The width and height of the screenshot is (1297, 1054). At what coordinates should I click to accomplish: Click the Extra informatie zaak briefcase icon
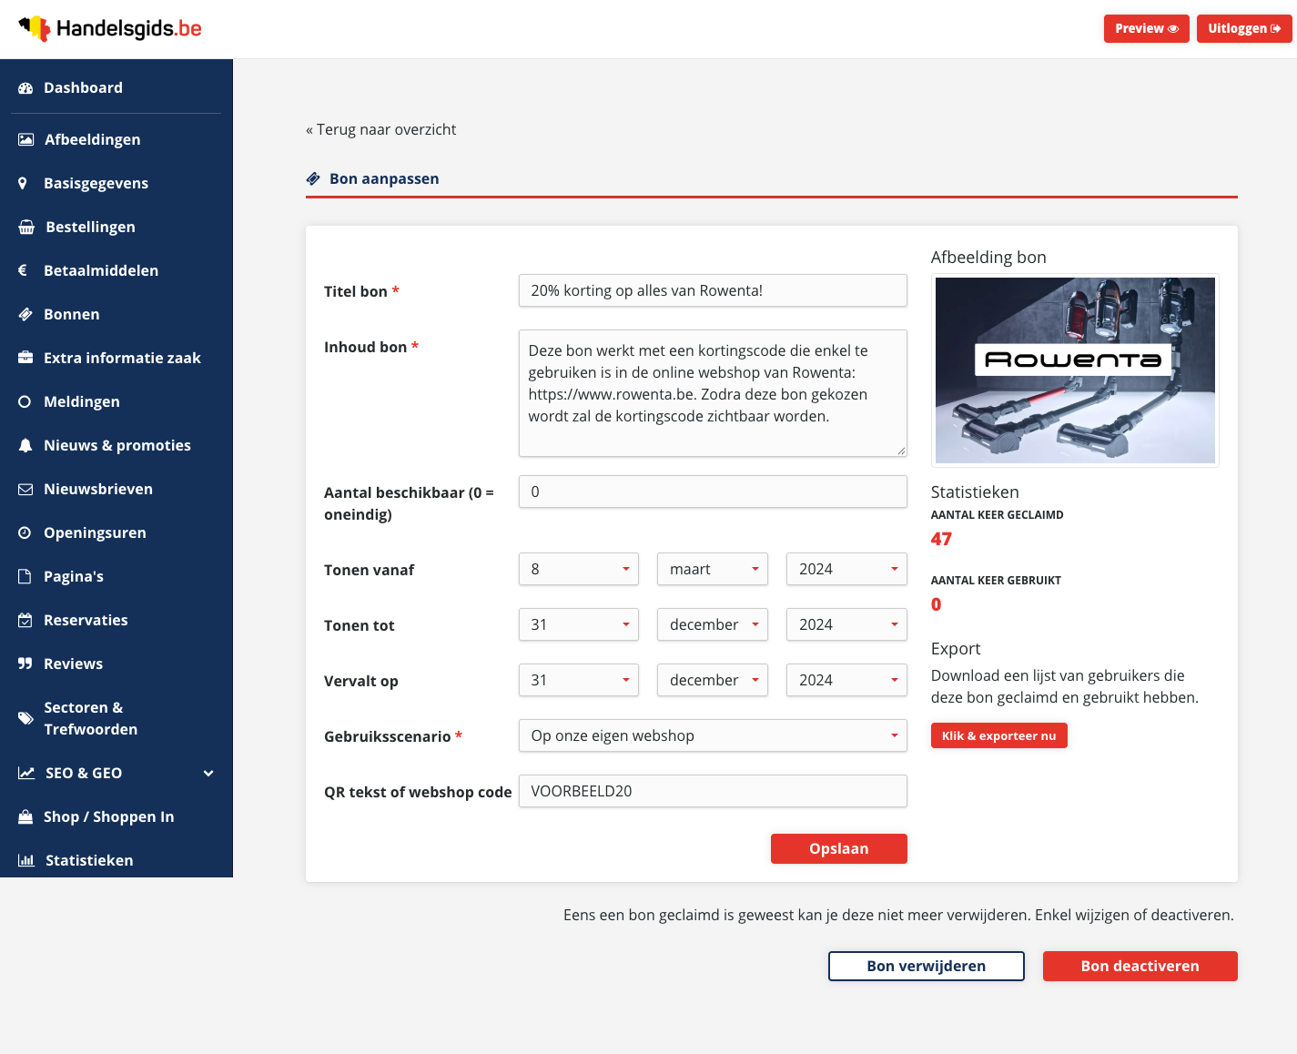tap(25, 358)
